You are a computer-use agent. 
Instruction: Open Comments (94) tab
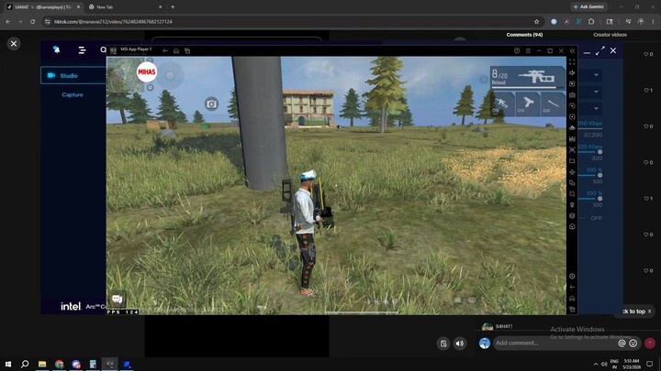pyautogui.click(x=524, y=35)
